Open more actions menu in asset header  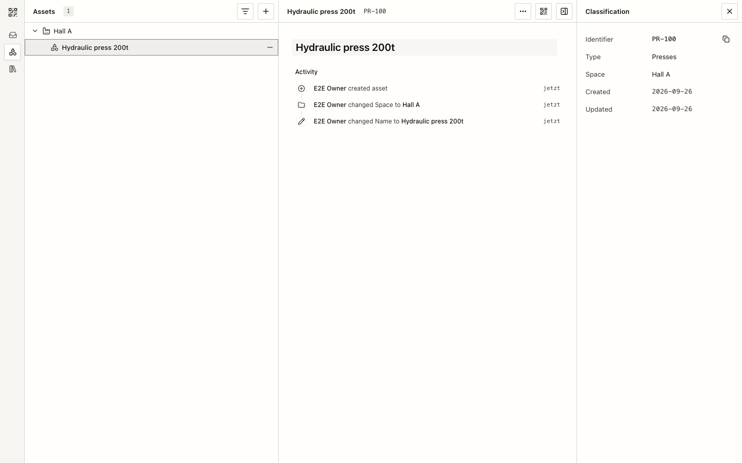pos(523,11)
